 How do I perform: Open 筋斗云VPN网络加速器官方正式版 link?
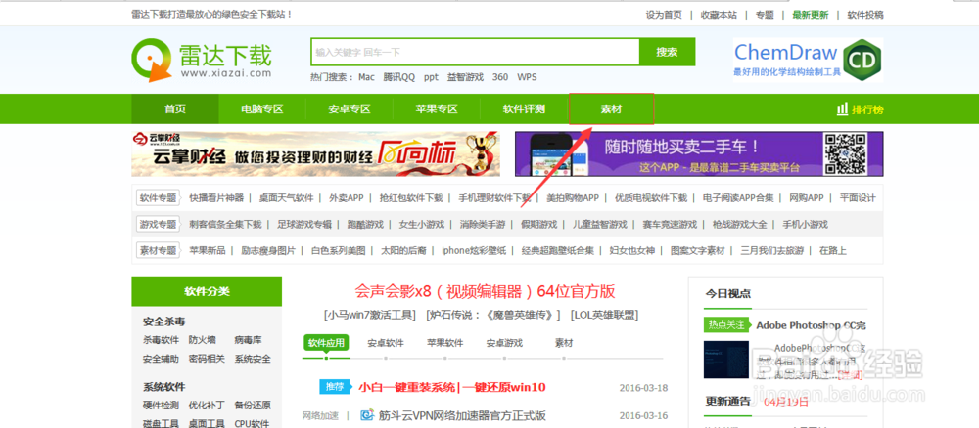pyautogui.click(x=462, y=415)
